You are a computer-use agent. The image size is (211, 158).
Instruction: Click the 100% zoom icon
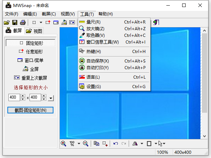72,144
